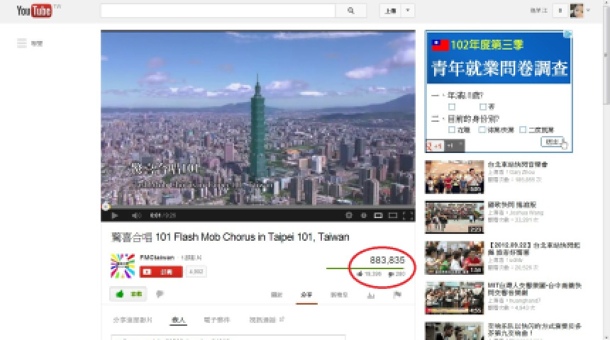Click the flag report icon
Image resolution: width=610 pixels, height=340 pixels.
coord(397,295)
